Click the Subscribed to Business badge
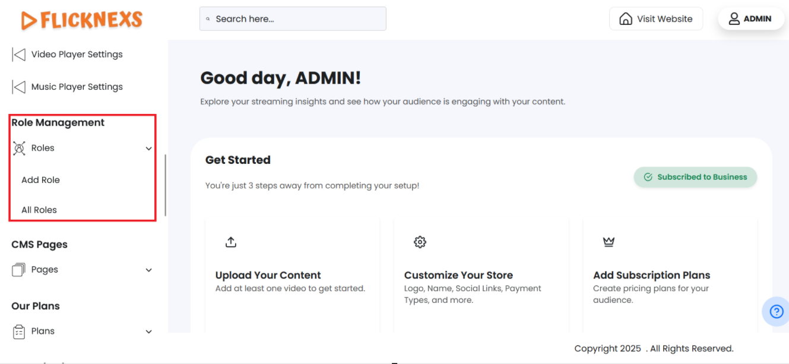This screenshot has height=364, width=789. tap(695, 177)
